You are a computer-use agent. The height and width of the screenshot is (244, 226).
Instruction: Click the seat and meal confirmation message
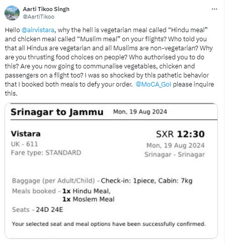point(109,224)
